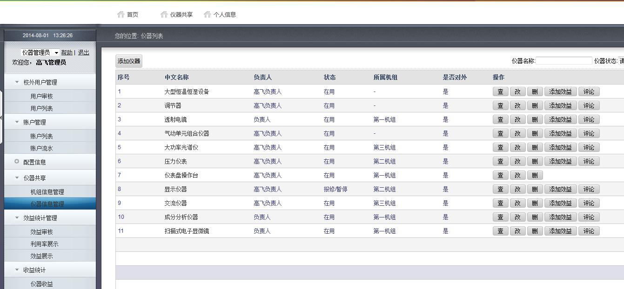624x289 pixels.
Task: Select 机组信息管理 in the sidebar
Action: [x=47, y=192]
